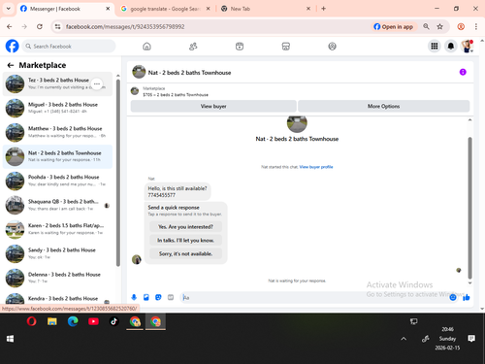This screenshot has width=485, height=364.
Task: Open Shaquana QB conversation
Action: point(57,205)
